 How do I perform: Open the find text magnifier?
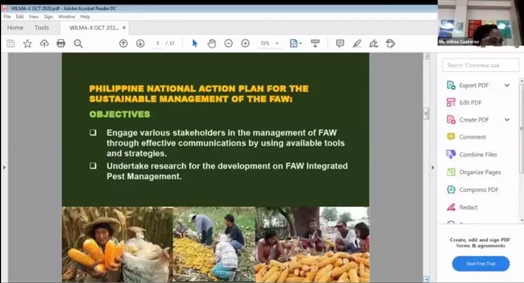[x=78, y=44]
